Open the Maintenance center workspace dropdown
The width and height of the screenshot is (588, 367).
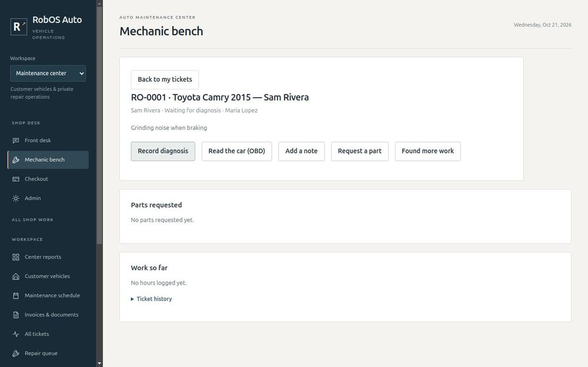pyautogui.click(x=48, y=73)
